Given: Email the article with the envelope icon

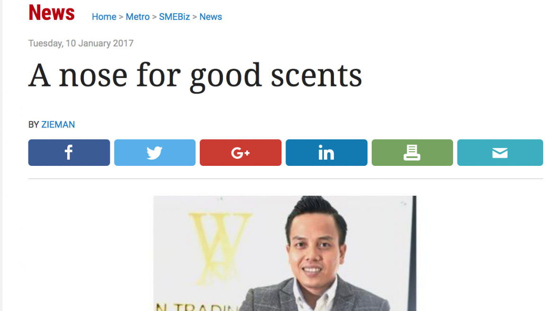Looking at the screenshot, I should 500,153.
